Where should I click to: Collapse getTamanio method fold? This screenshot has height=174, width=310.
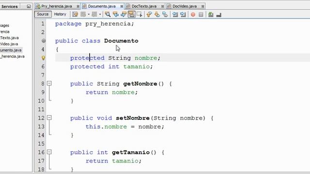(x=49, y=152)
